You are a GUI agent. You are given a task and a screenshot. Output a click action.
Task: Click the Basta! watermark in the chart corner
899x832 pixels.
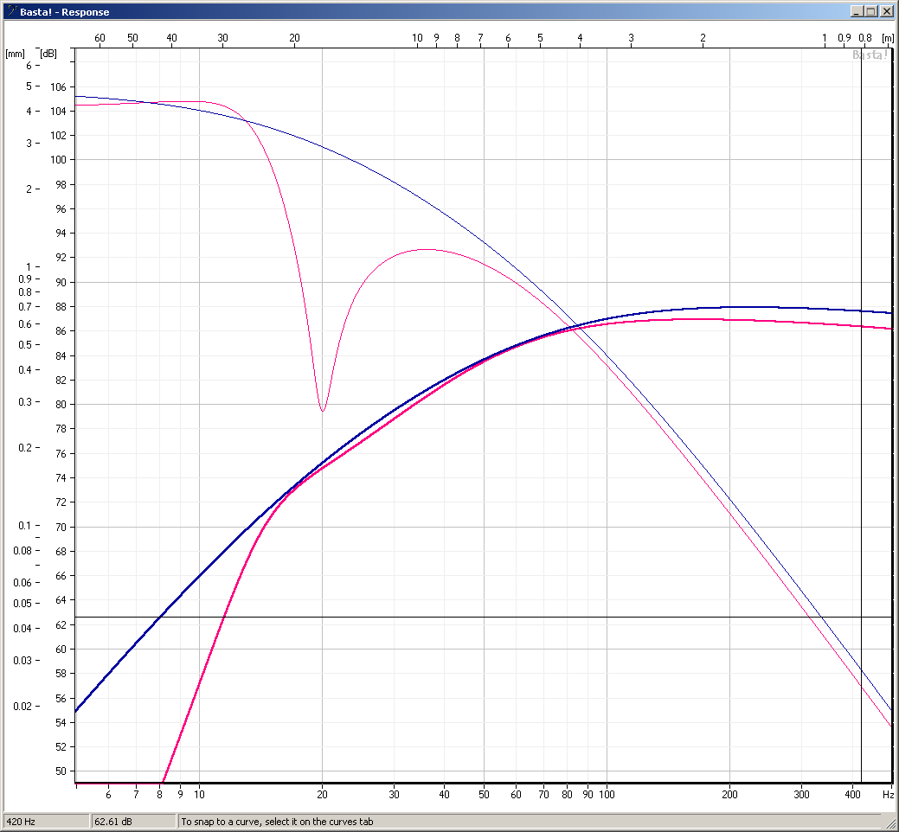[870, 55]
